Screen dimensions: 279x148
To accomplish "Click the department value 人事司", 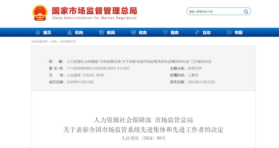I will coord(193,75).
